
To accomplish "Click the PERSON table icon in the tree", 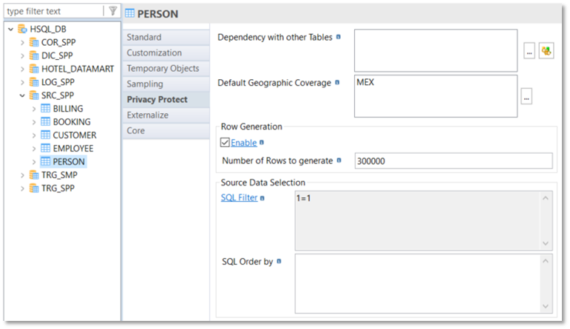I will pos(45,161).
